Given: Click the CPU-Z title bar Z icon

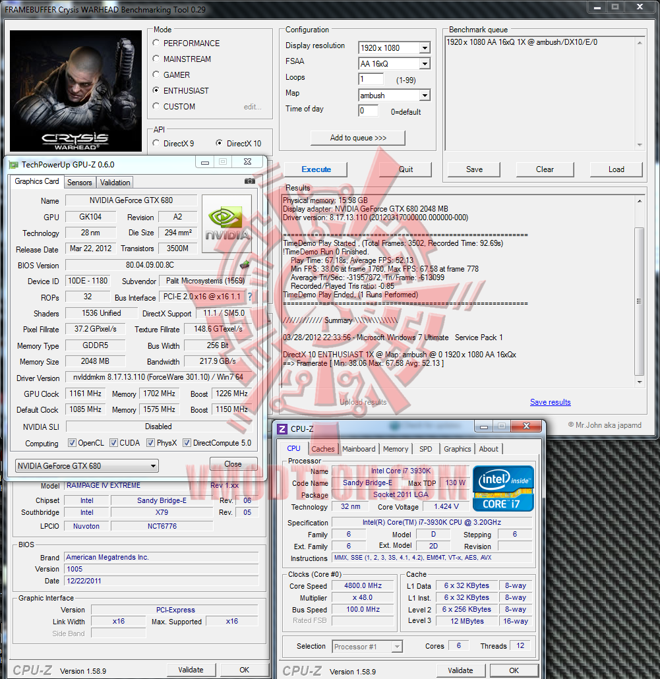Looking at the screenshot, I should (x=282, y=428).
